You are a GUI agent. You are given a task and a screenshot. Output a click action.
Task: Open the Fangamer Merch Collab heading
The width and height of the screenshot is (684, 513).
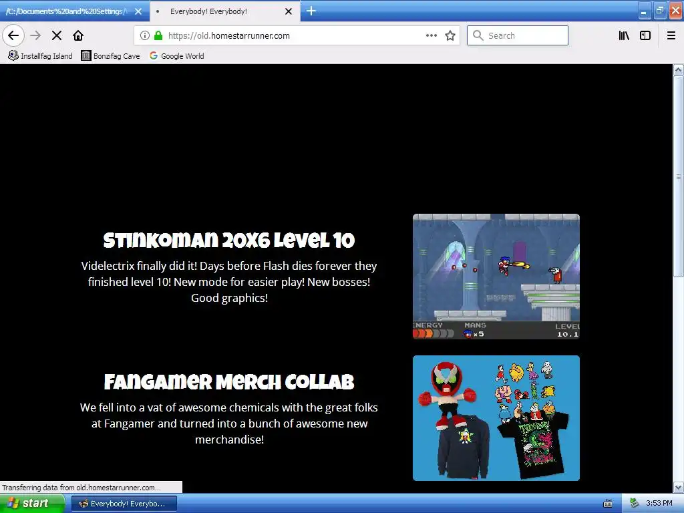point(229,382)
